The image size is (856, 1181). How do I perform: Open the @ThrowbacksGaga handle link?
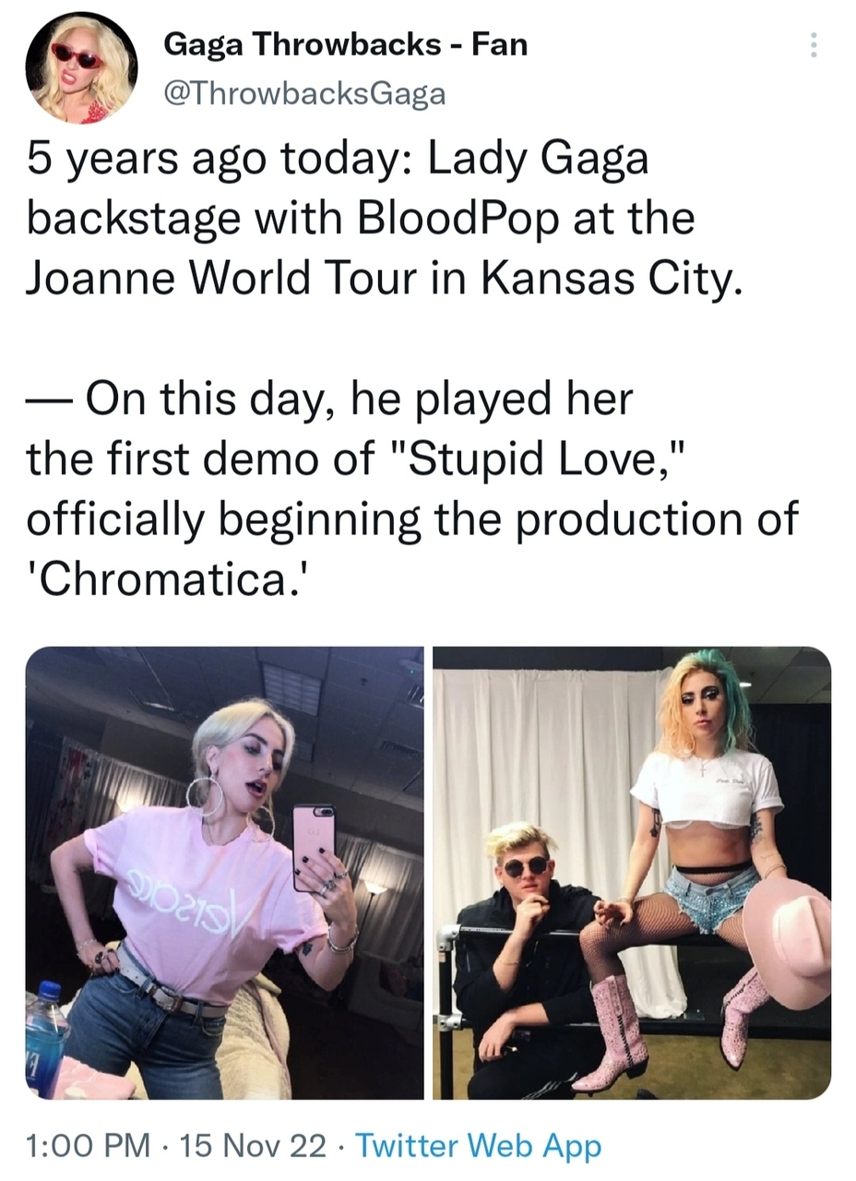pyautogui.click(x=303, y=93)
